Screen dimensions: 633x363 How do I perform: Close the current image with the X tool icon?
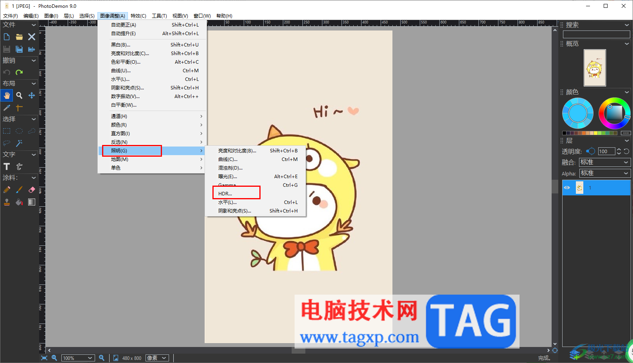tap(32, 37)
